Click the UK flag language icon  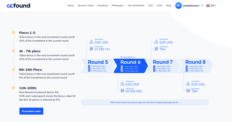[x=208, y=5]
